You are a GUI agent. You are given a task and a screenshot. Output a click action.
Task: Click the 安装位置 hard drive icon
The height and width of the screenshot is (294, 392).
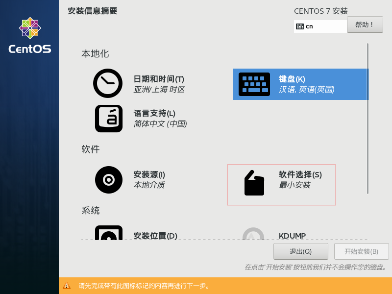pyautogui.click(x=108, y=236)
